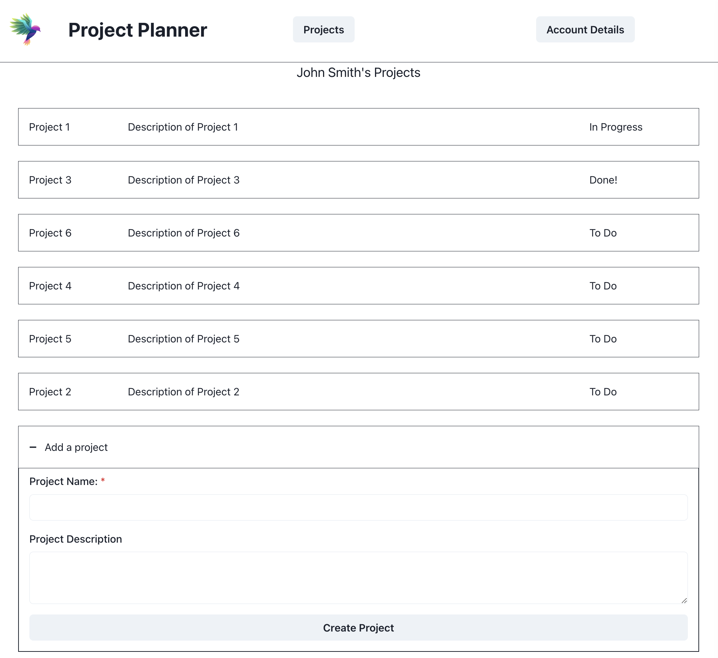This screenshot has width=718, height=658.
Task: Click the 'To Do' status of Project 2
Action: point(603,392)
